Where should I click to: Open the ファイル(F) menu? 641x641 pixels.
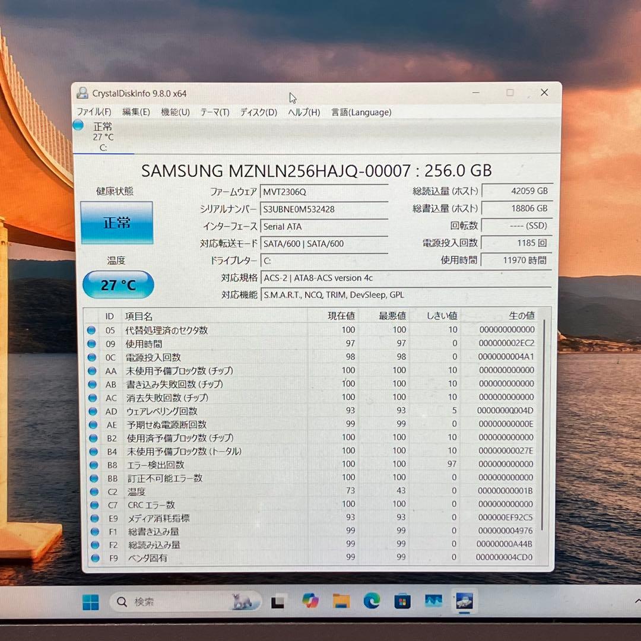94,112
